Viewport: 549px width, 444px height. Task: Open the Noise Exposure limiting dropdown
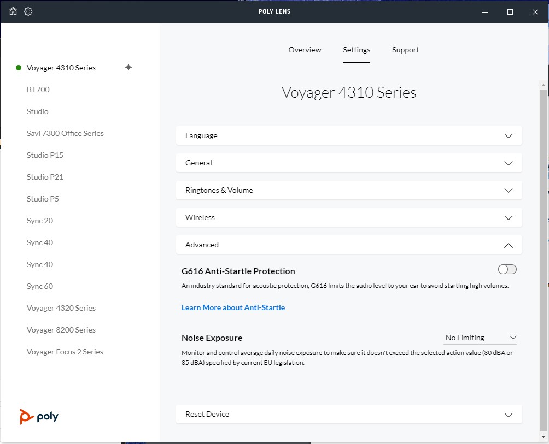pyautogui.click(x=481, y=338)
